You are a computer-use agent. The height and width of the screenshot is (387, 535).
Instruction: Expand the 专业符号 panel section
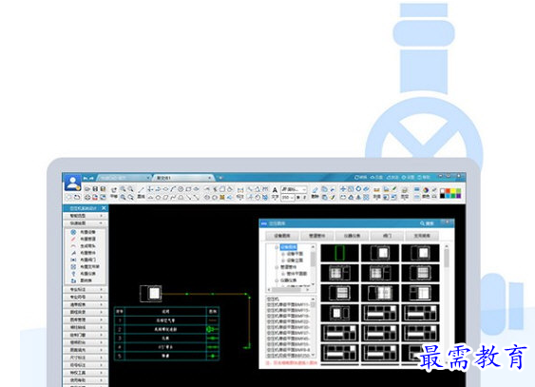[86, 297]
